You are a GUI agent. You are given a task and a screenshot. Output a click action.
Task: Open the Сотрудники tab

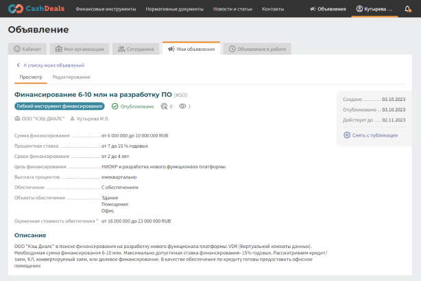pos(135,49)
